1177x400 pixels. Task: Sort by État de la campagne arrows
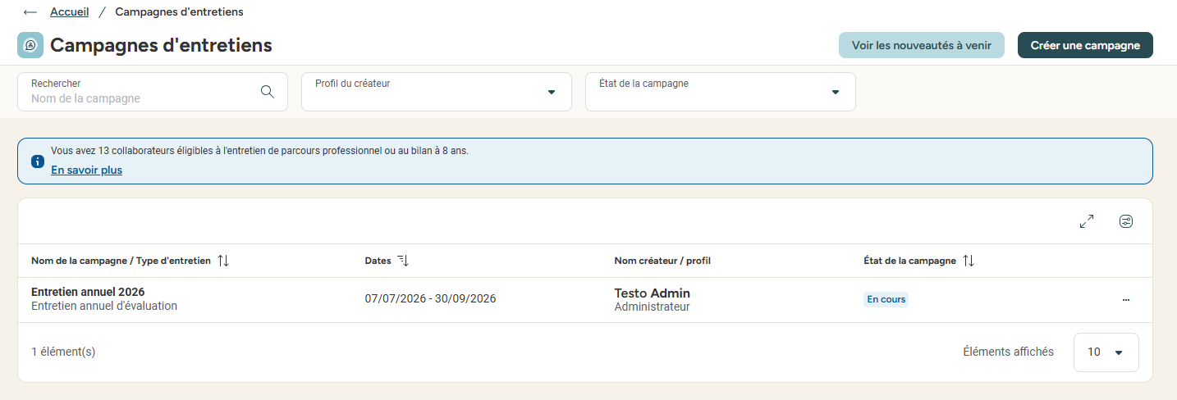point(969,261)
